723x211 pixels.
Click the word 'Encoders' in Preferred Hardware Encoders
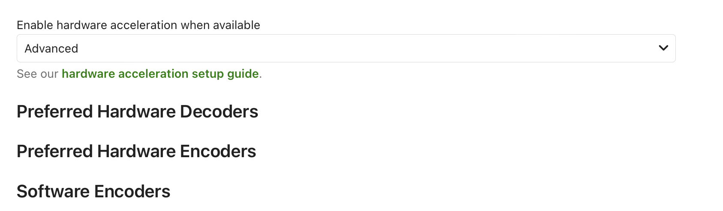[x=218, y=151]
